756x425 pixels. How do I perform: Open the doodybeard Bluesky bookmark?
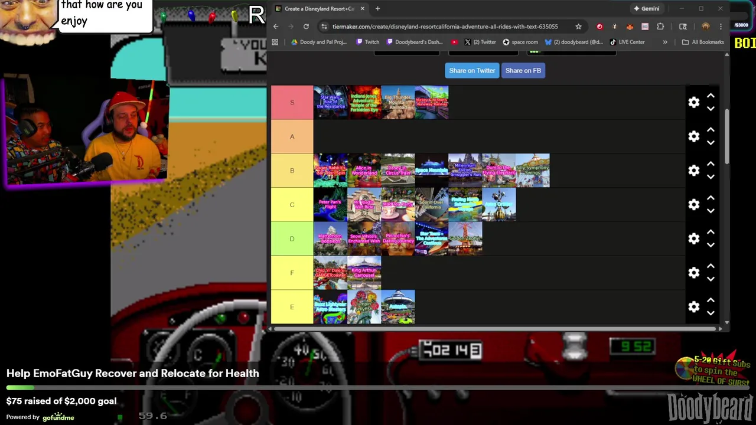pos(574,42)
